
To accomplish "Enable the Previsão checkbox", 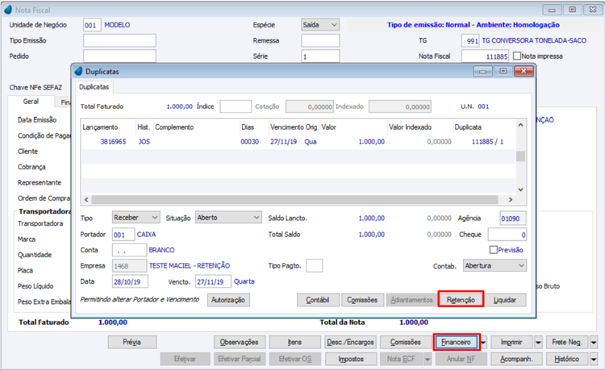I will 493,250.
